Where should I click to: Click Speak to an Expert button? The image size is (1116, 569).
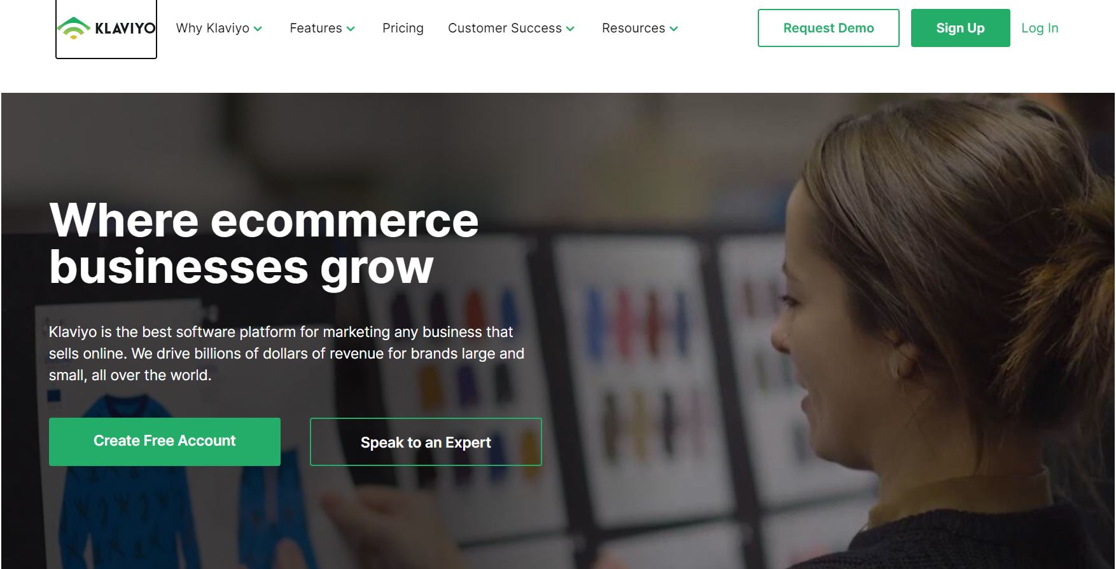(426, 442)
